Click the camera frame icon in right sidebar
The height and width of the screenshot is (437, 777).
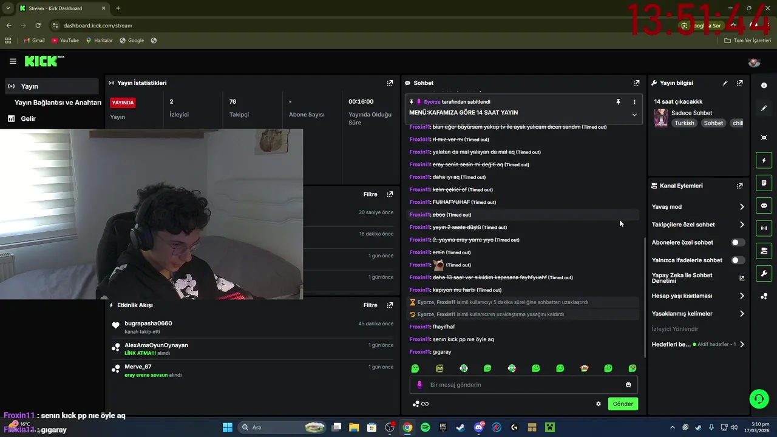[764, 138]
